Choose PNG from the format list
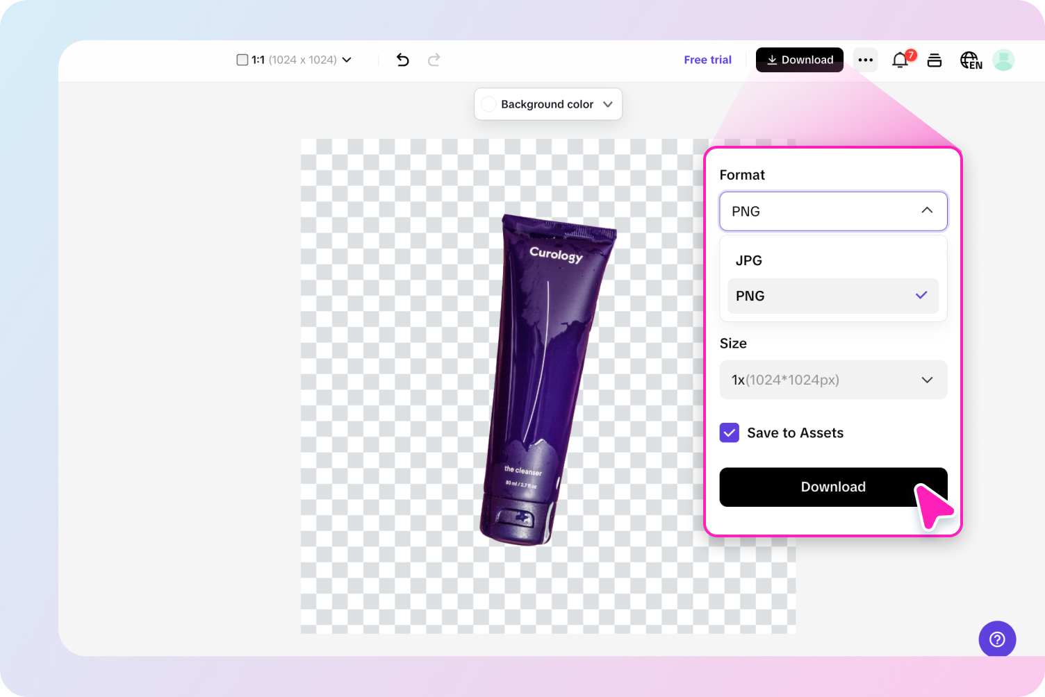 click(x=833, y=296)
